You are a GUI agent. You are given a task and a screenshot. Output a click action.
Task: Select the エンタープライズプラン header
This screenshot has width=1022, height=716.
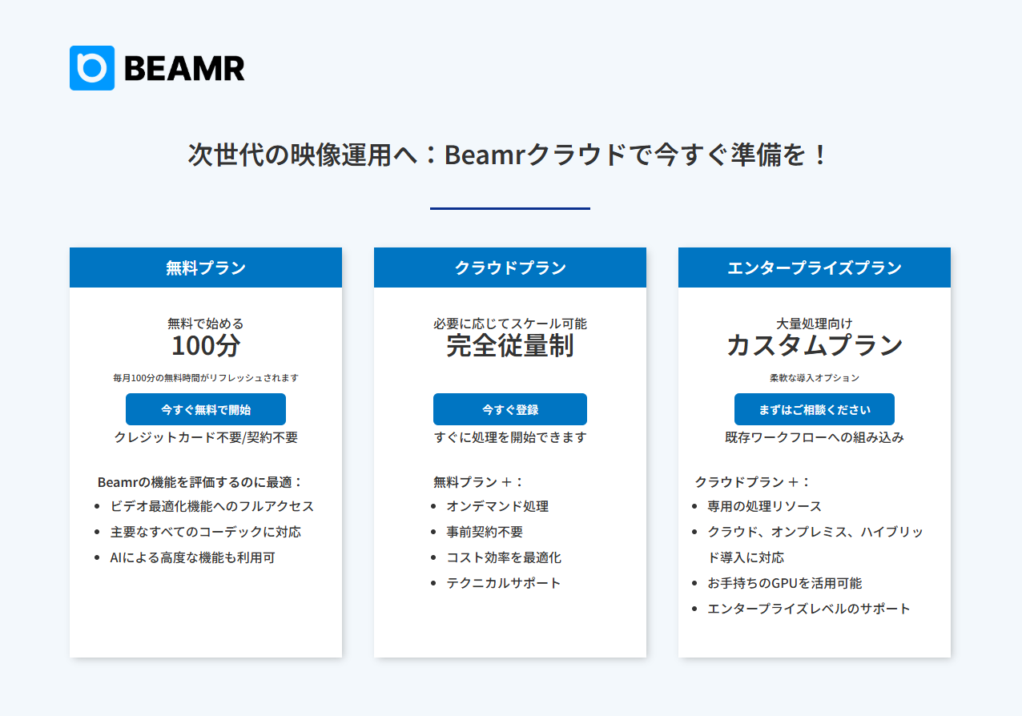click(x=814, y=267)
